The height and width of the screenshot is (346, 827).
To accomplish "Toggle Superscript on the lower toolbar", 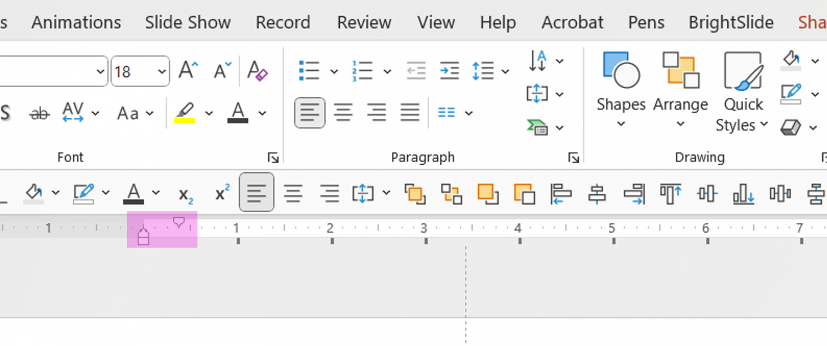I will pos(221,193).
